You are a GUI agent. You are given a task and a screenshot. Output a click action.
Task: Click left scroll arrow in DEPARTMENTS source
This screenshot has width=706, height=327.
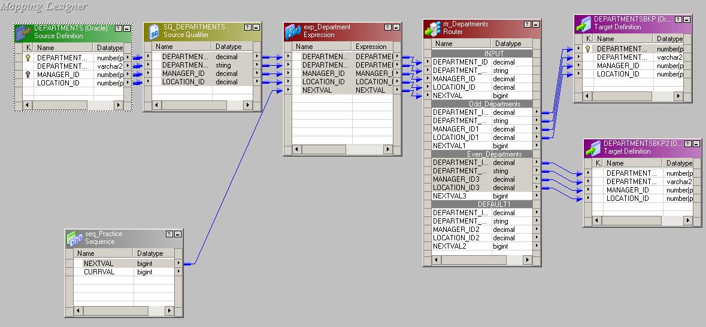[28, 105]
